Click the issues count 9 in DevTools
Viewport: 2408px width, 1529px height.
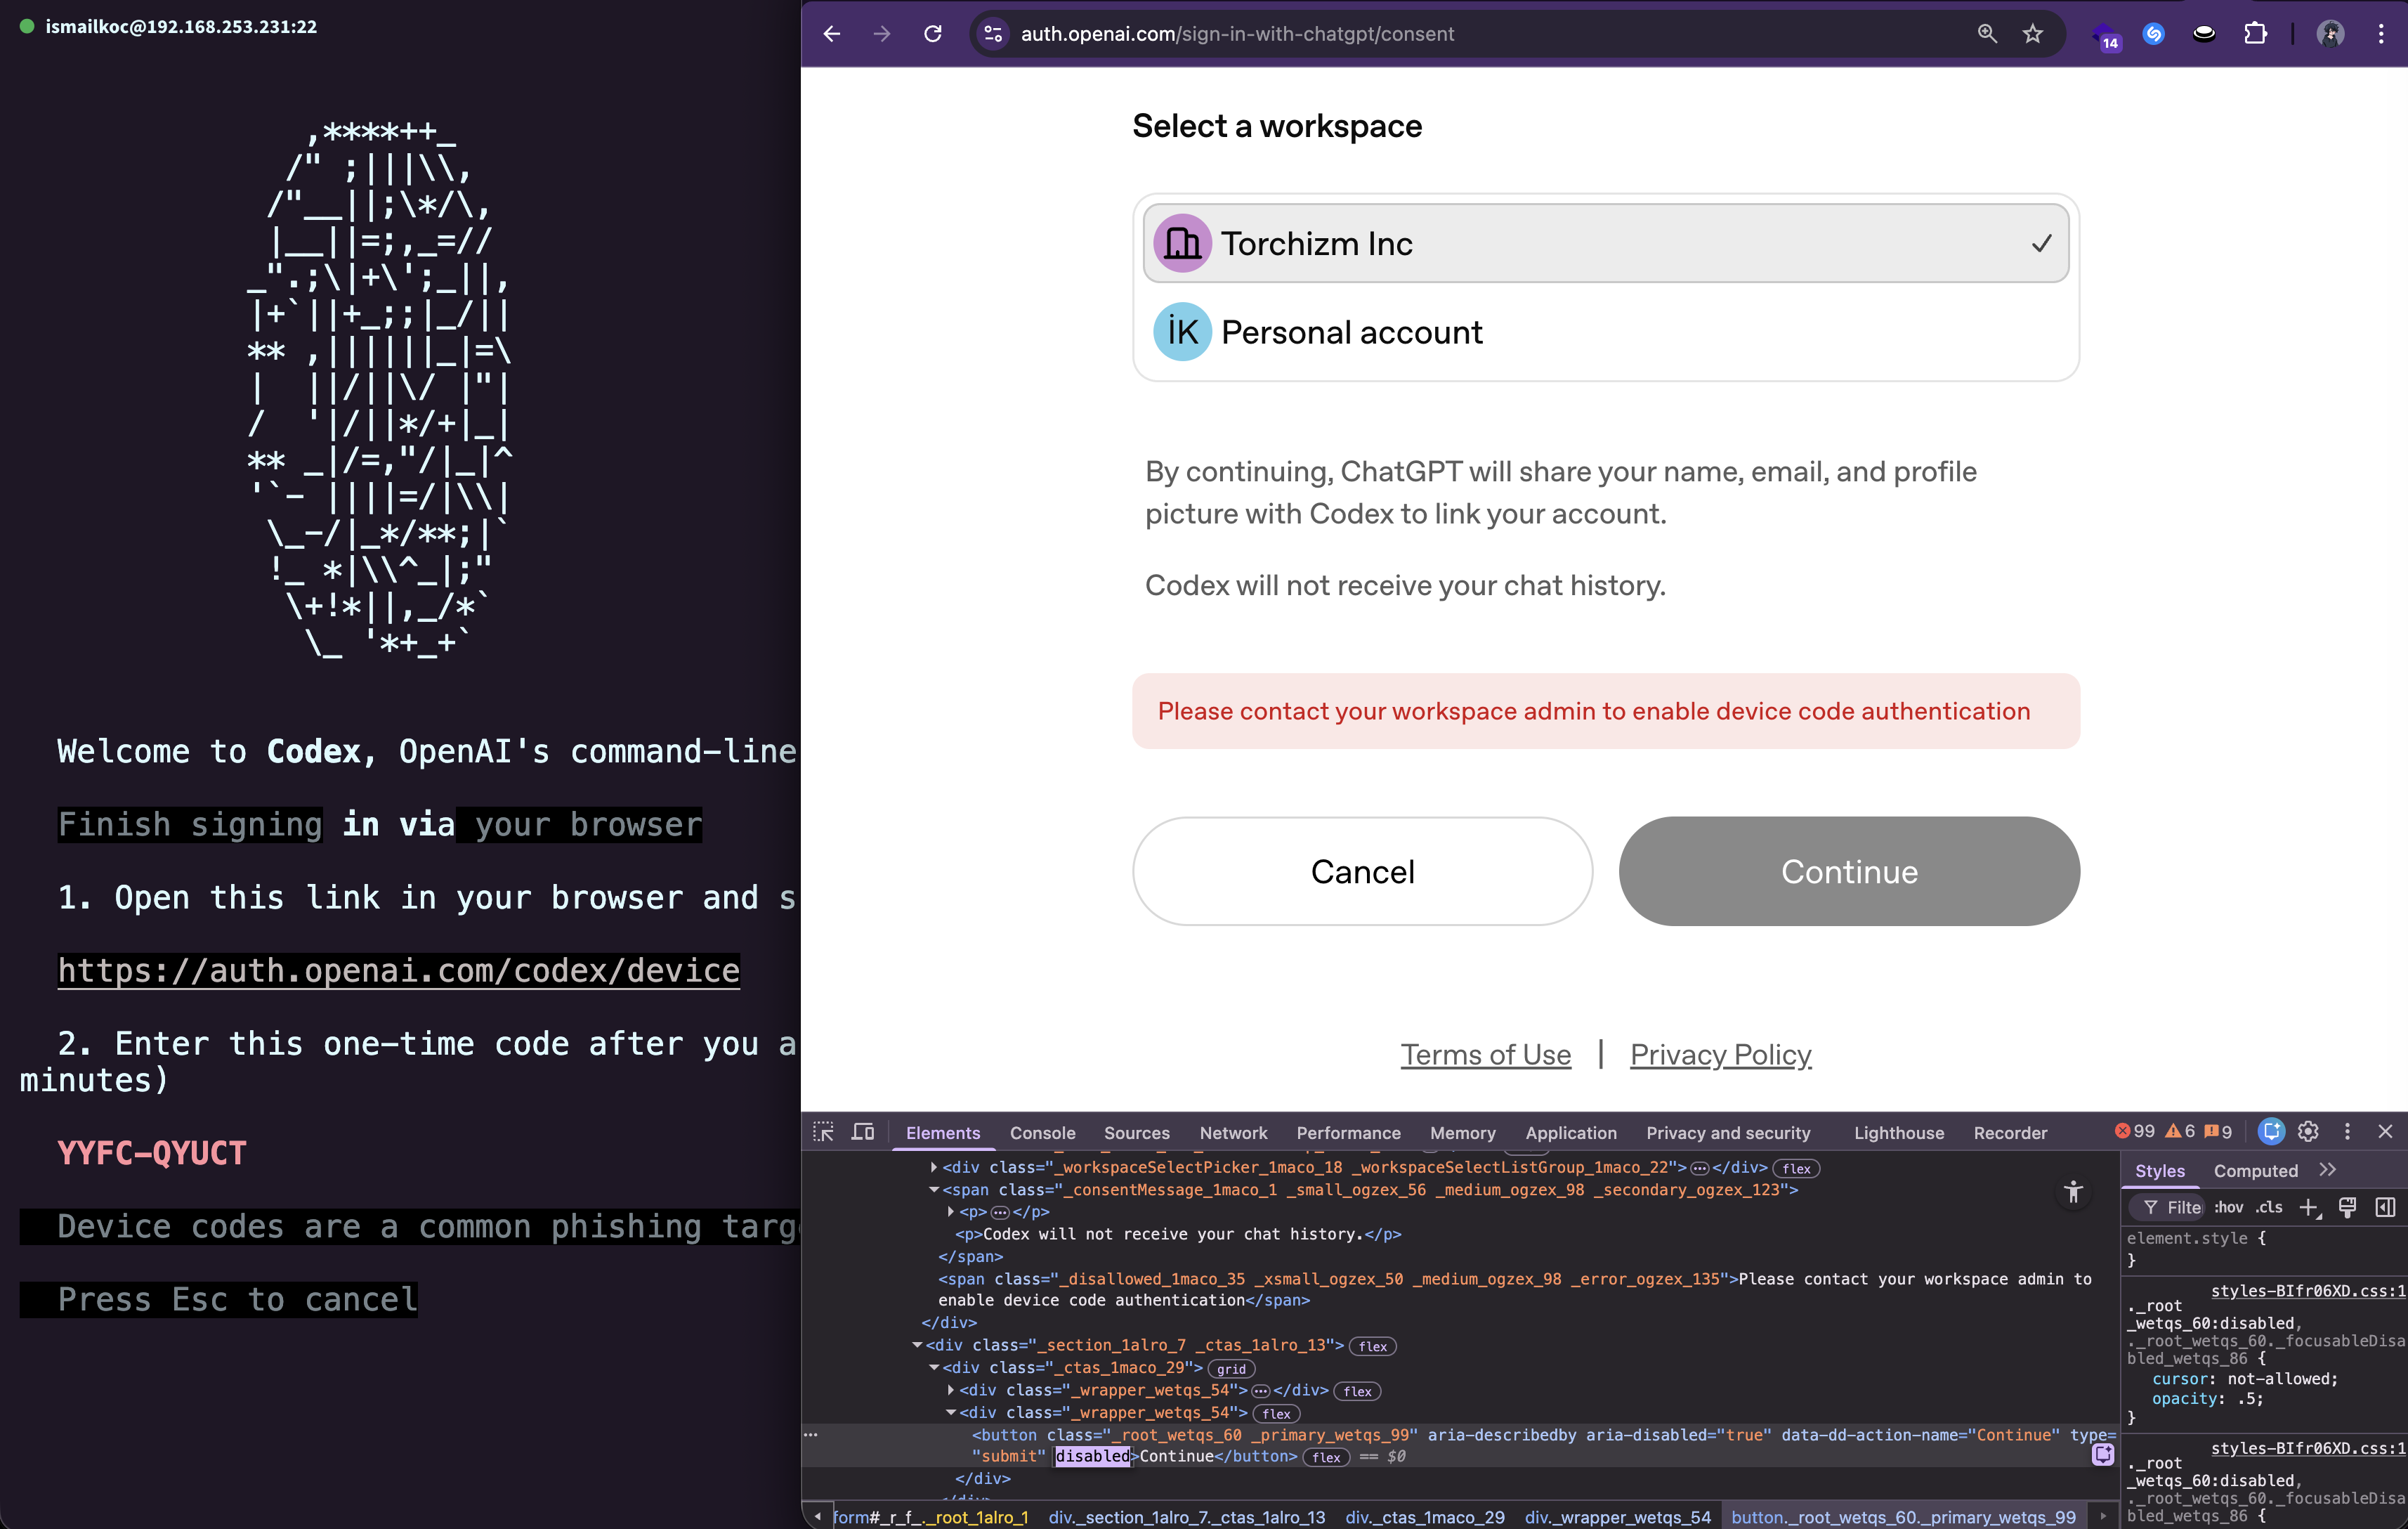tap(2218, 1131)
